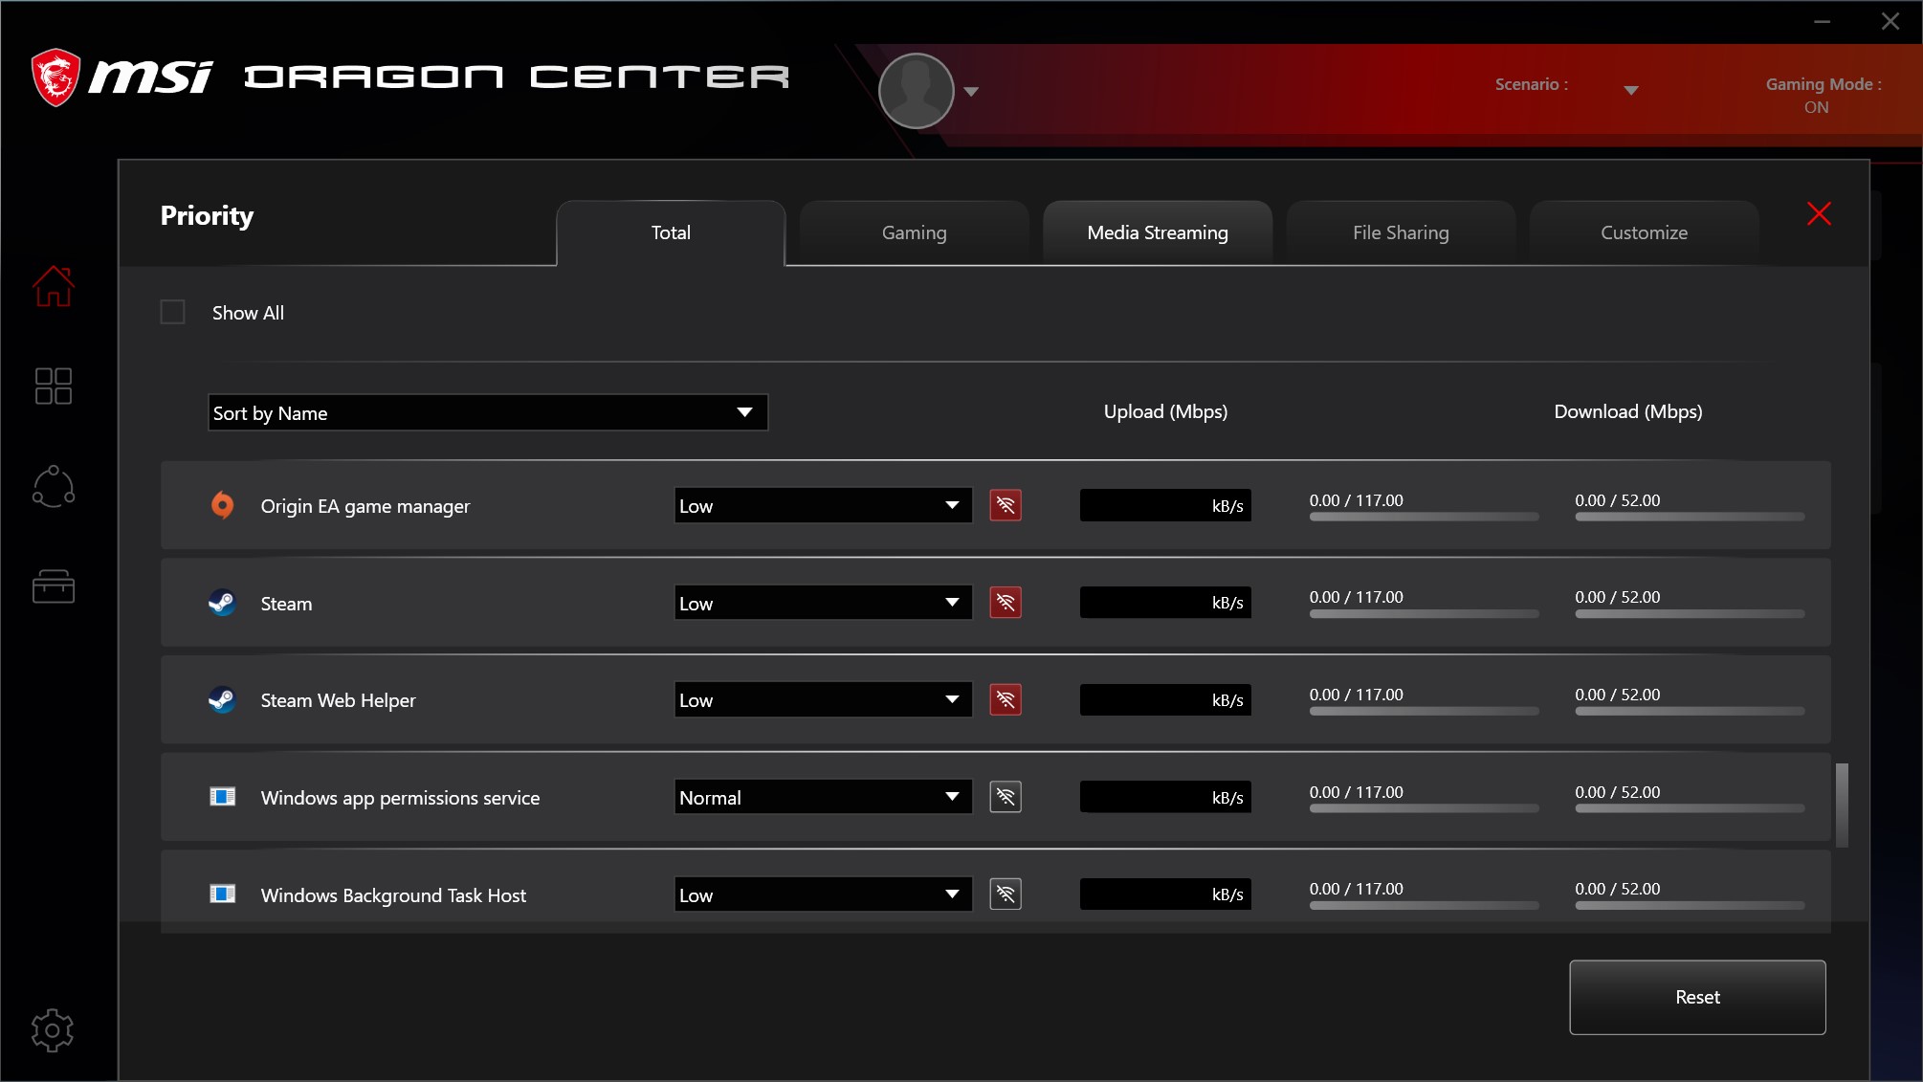Close the Priority panel with red X
Image resolution: width=1923 pixels, height=1082 pixels.
coord(1819,213)
